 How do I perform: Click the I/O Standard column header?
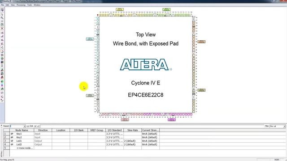pos(115,130)
